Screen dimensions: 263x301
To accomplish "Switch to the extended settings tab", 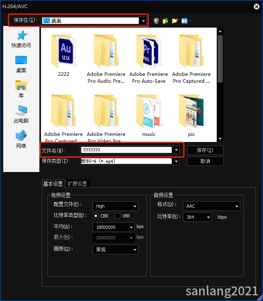I will [78, 184].
